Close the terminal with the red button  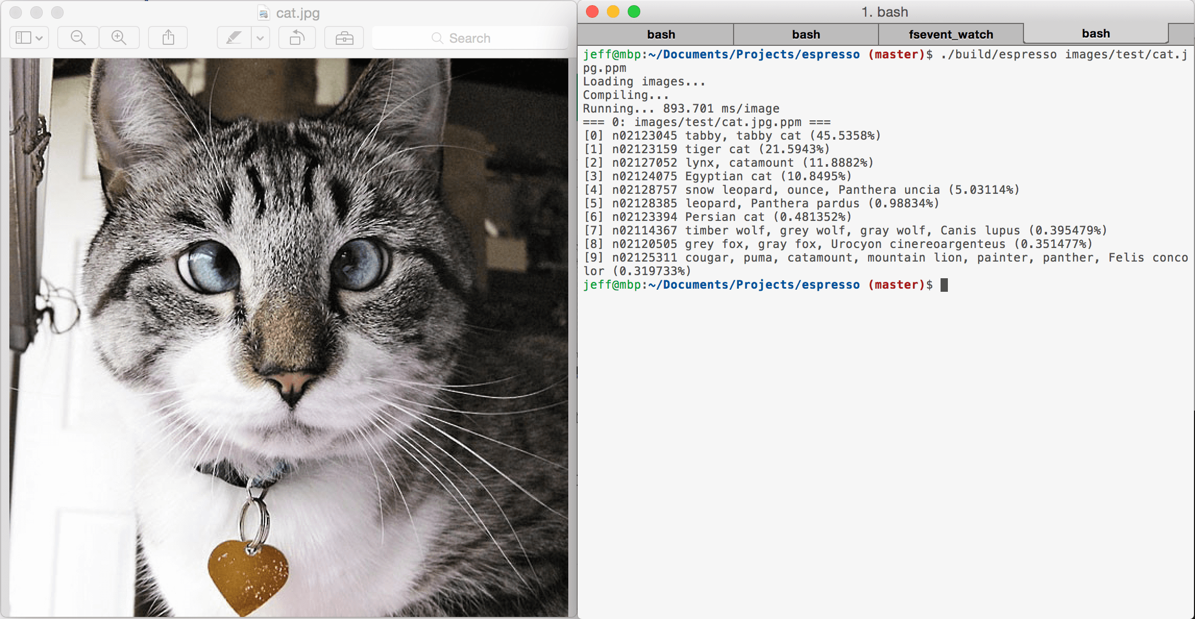coord(592,11)
